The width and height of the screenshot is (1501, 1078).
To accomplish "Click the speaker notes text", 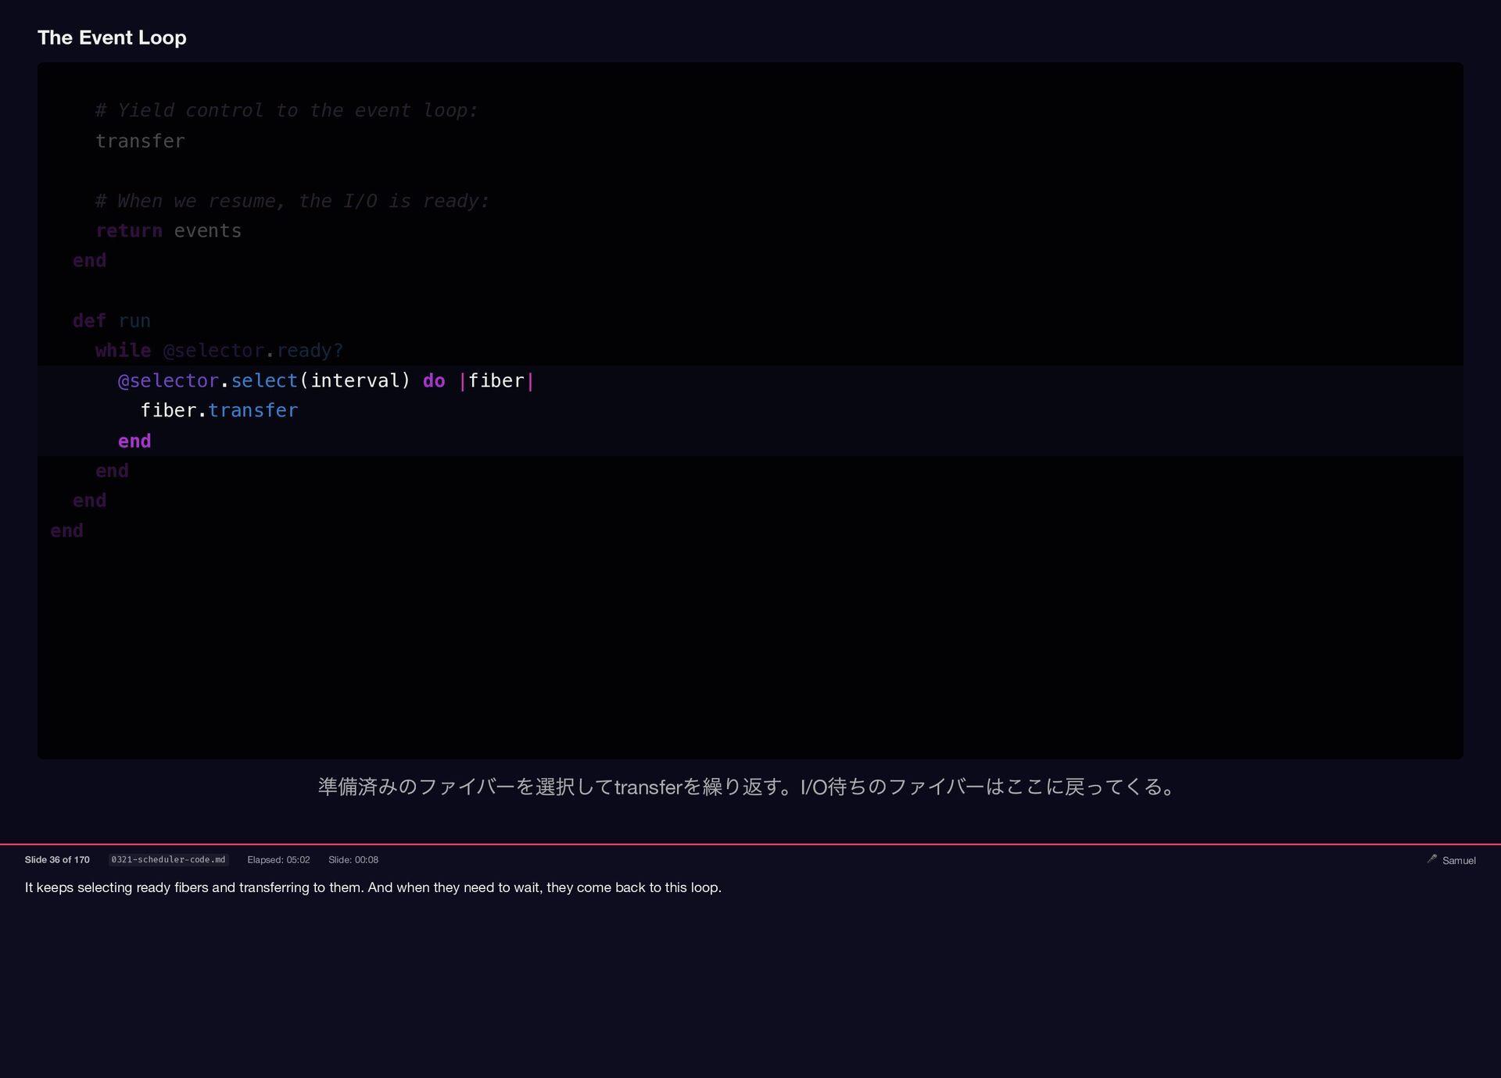I will pos(373,887).
